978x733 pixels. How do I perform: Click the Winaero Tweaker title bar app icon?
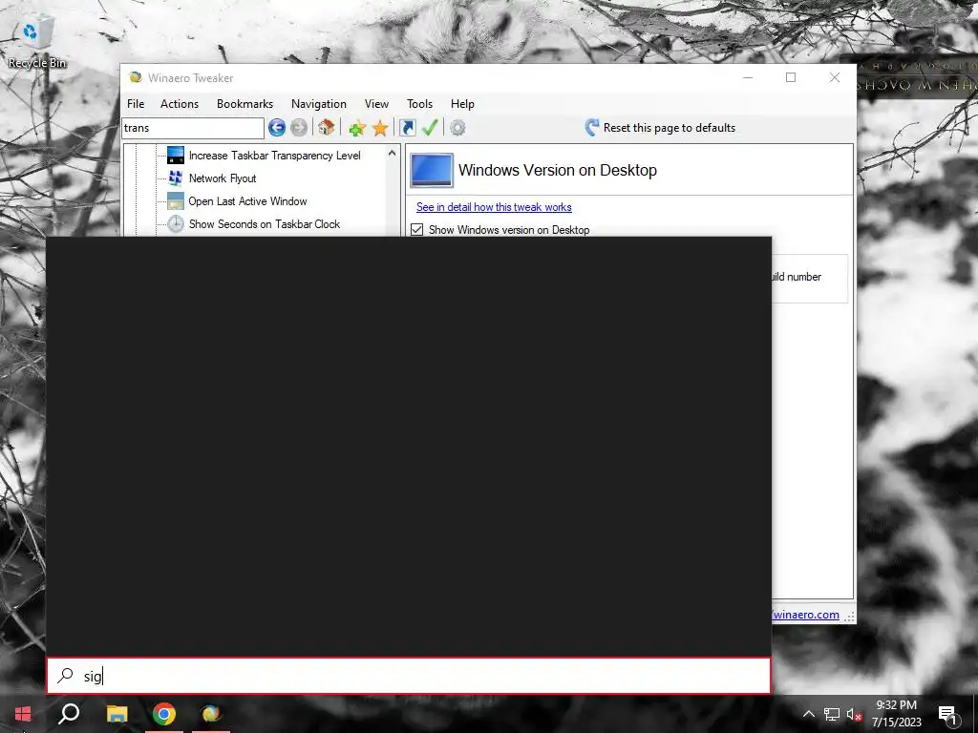(136, 78)
